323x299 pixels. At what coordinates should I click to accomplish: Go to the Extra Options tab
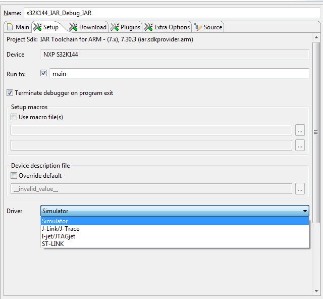click(x=167, y=27)
